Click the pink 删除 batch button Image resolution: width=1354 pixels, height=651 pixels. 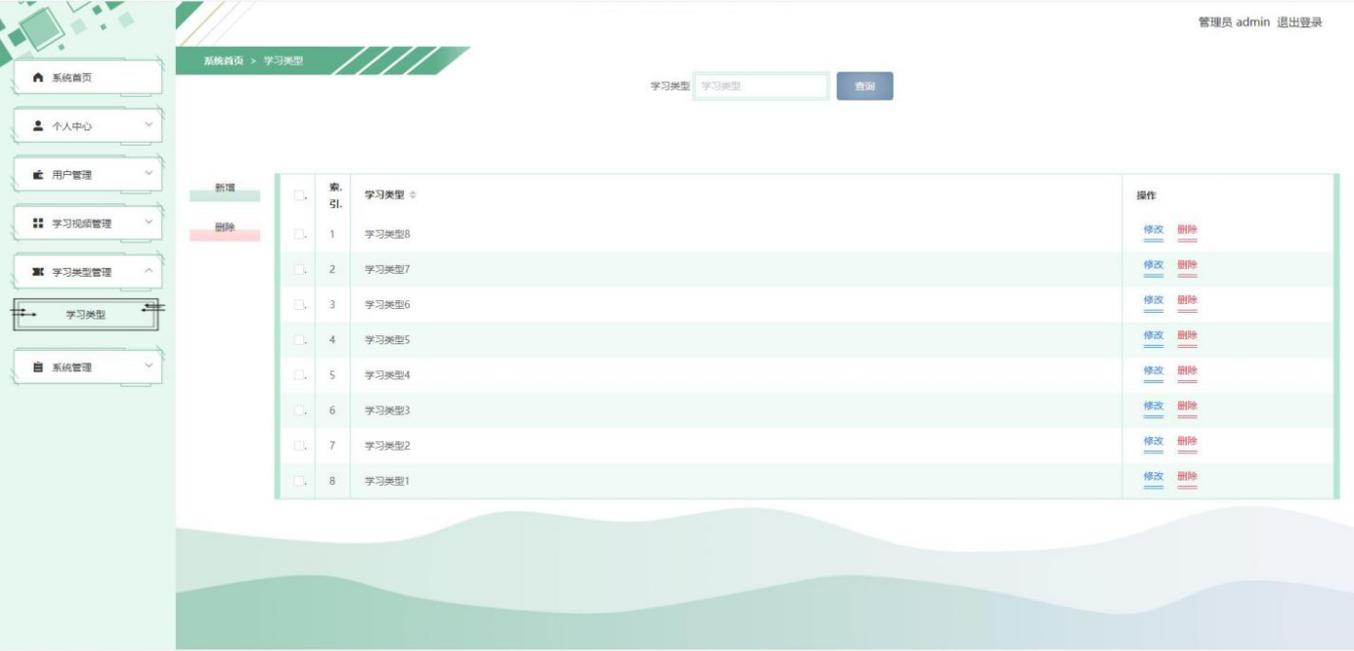coord(225,231)
